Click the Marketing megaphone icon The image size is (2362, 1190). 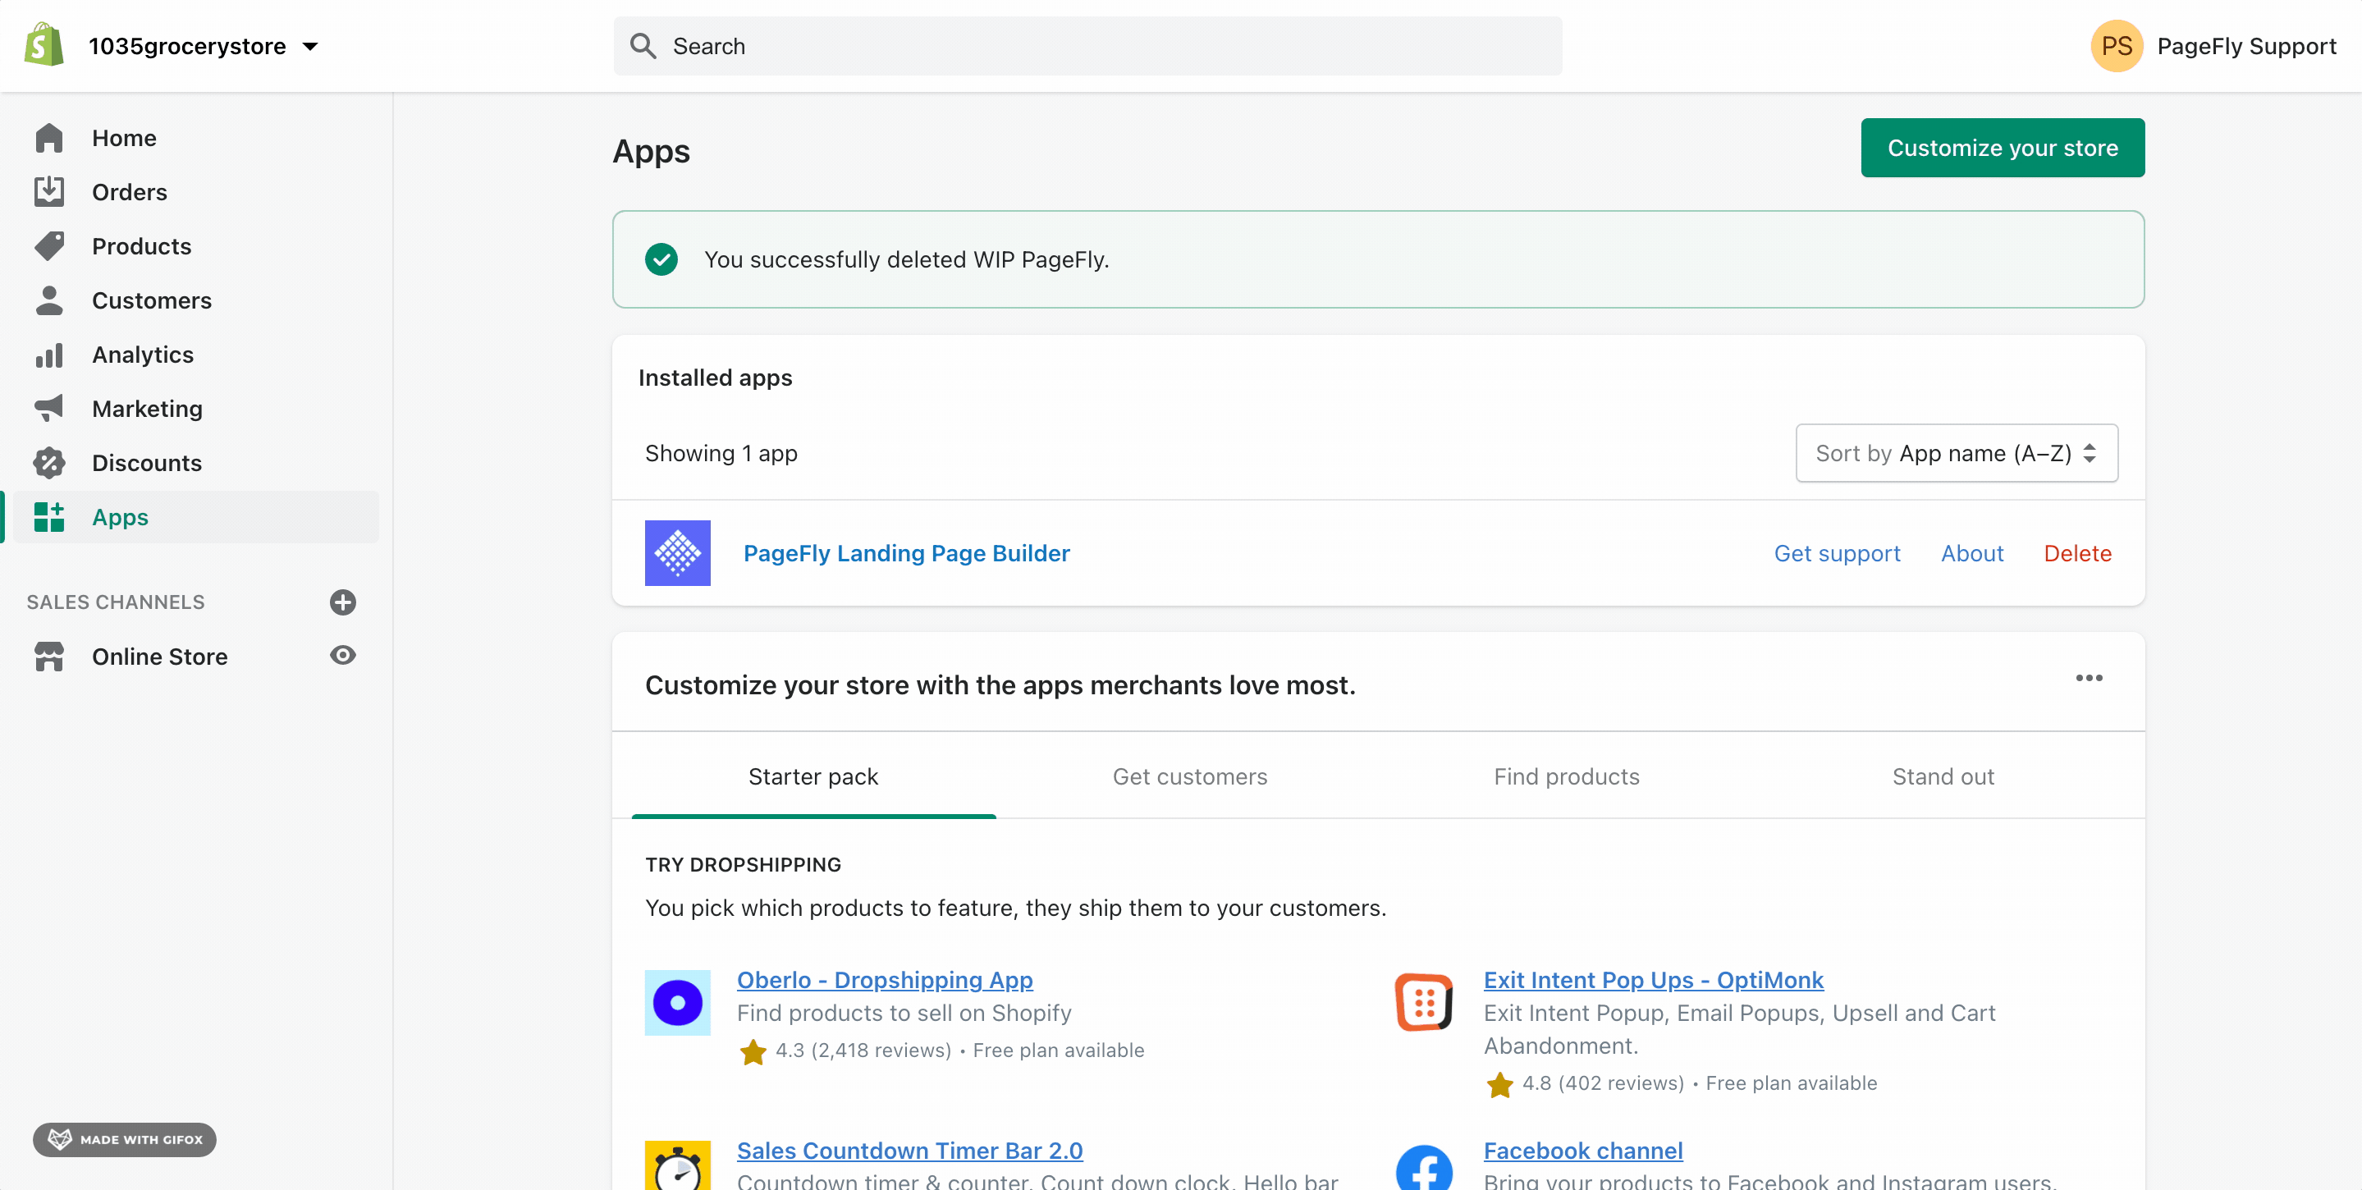click(x=48, y=409)
